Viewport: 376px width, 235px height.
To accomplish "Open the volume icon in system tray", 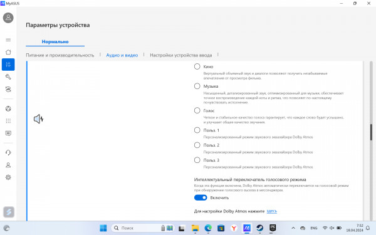I will click(332, 228).
